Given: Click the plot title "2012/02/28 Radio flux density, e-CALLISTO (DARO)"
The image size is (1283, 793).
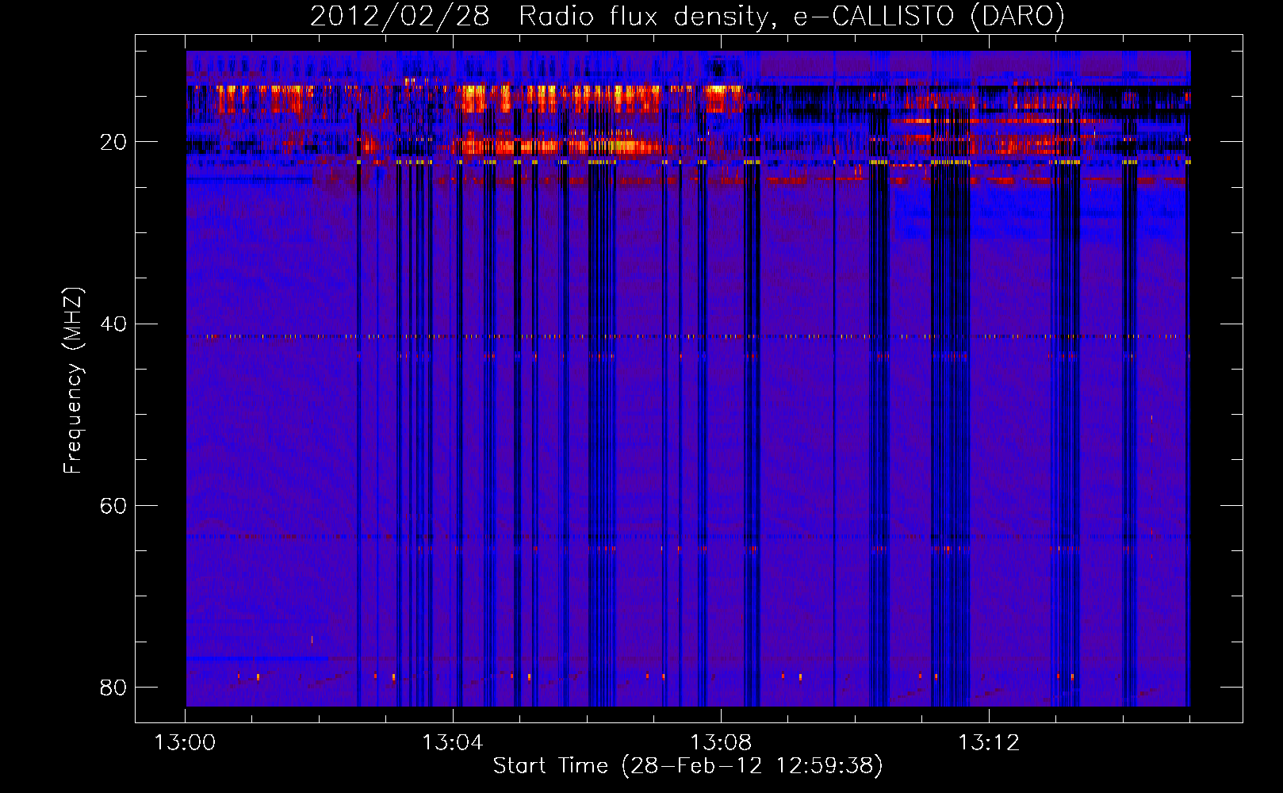Looking at the screenshot, I should [x=687, y=16].
